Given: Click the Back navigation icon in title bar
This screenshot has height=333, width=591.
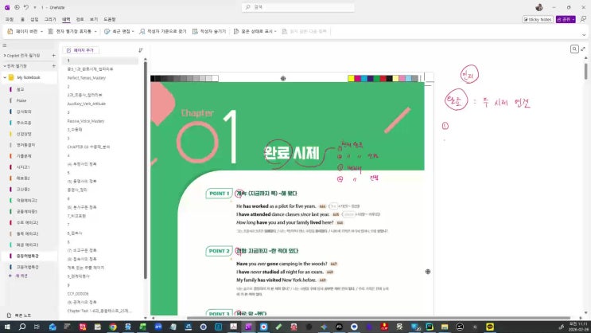Looking at the screenshot, I should coord(16,6).
